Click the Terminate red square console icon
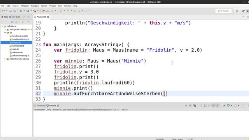 [186, 105]
